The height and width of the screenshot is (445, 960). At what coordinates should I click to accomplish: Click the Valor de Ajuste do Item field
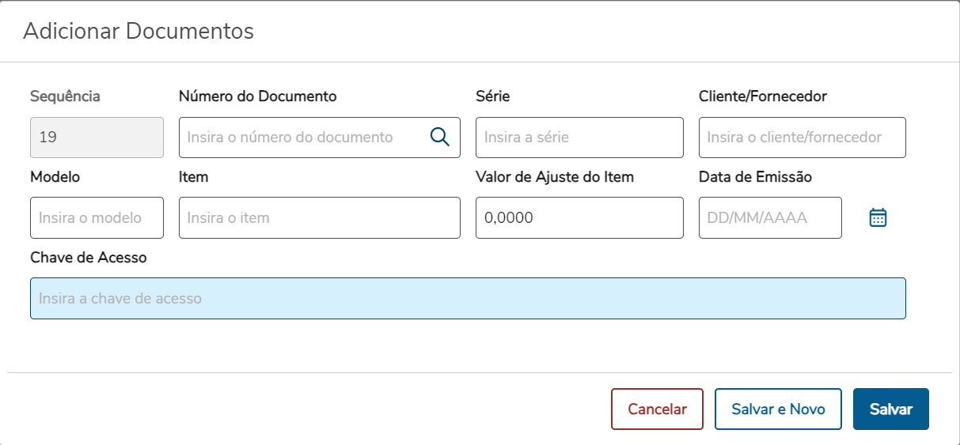tap(579, 217)
